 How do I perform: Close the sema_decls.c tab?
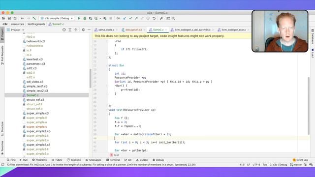coord(117,30)
